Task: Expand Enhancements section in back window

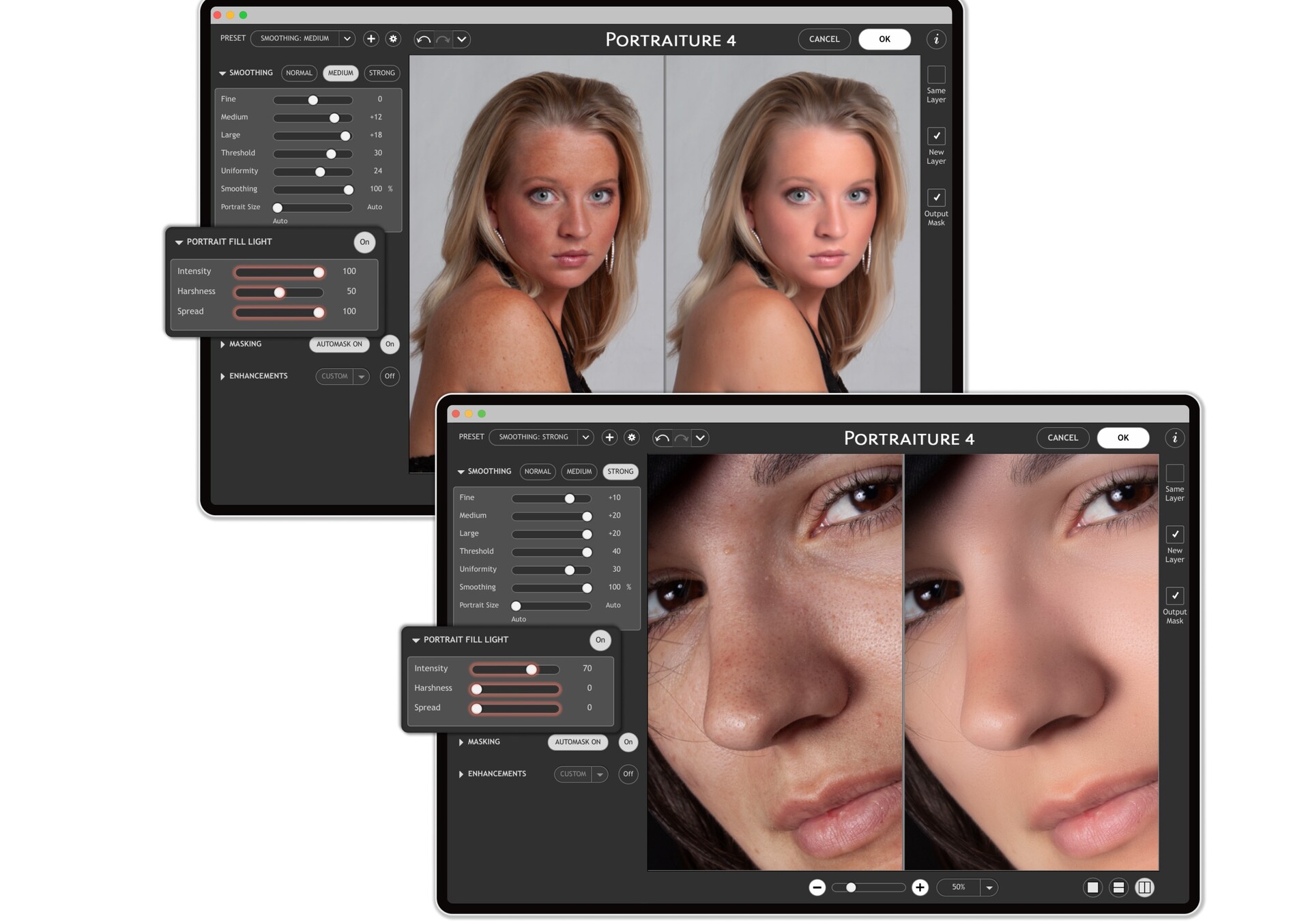Action: coord(222,377)
